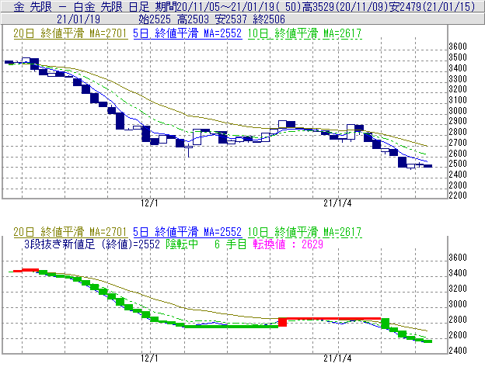The image size is (485, 367).
Task: Click lower chart 20日 終値平滑 MA=2701 legend
Action: [70, 232]
